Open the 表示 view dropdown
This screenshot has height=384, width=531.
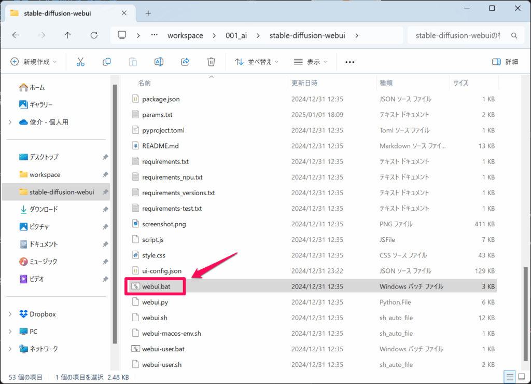click(x=310, y=62)
